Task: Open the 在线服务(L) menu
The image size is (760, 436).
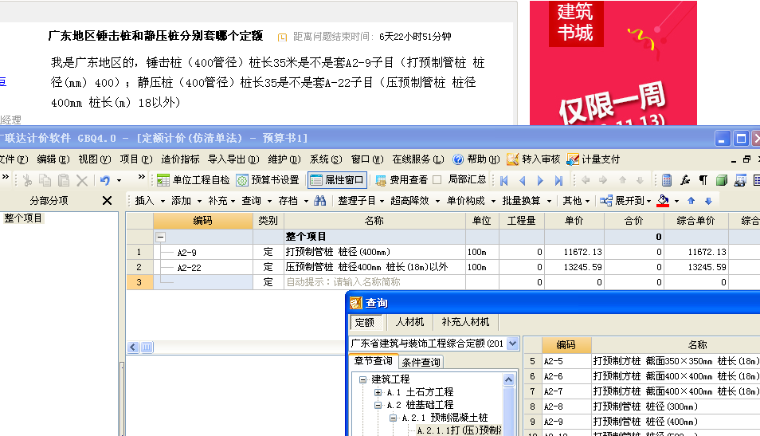Action: click(x=417, y=159)
